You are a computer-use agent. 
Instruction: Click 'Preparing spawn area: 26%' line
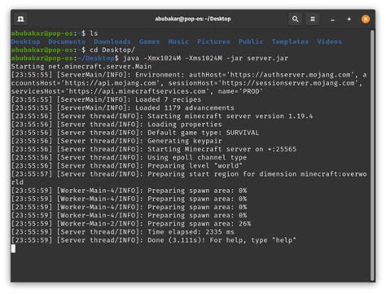[x=199, y=224]
